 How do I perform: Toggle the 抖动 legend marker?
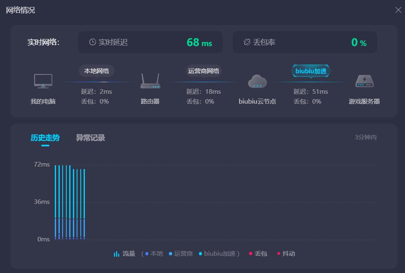[286, 254]
